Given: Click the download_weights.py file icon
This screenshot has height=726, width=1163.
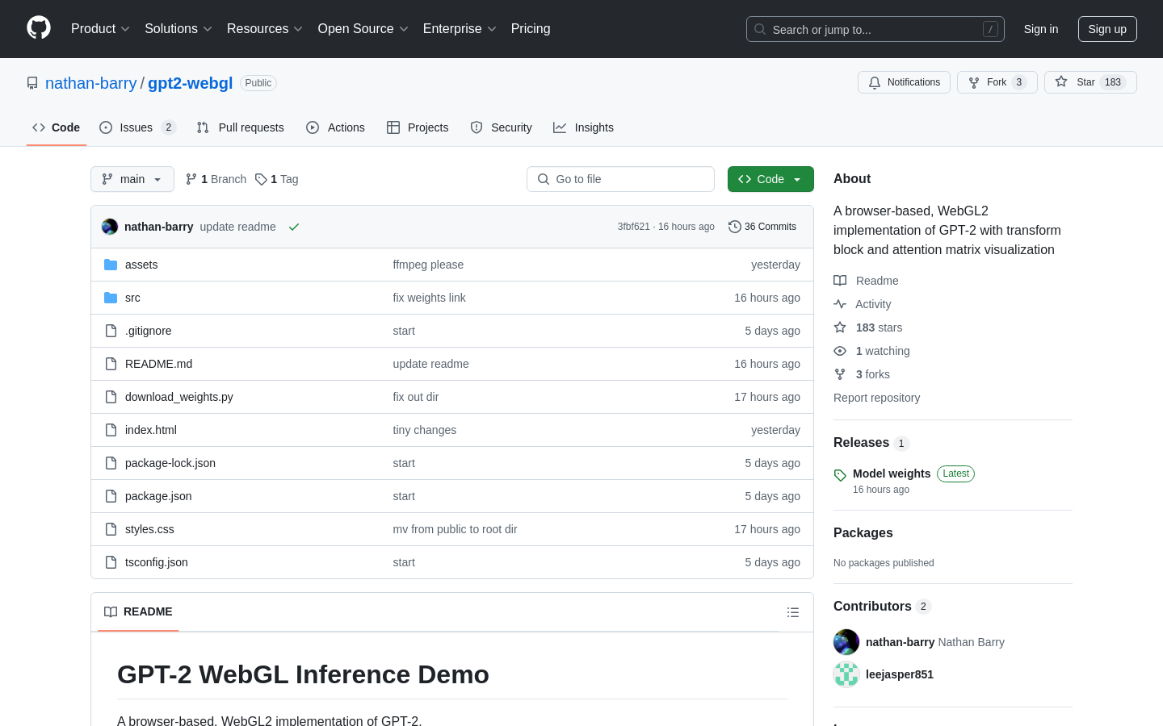Looking at the screenshot, I should 111,397.
